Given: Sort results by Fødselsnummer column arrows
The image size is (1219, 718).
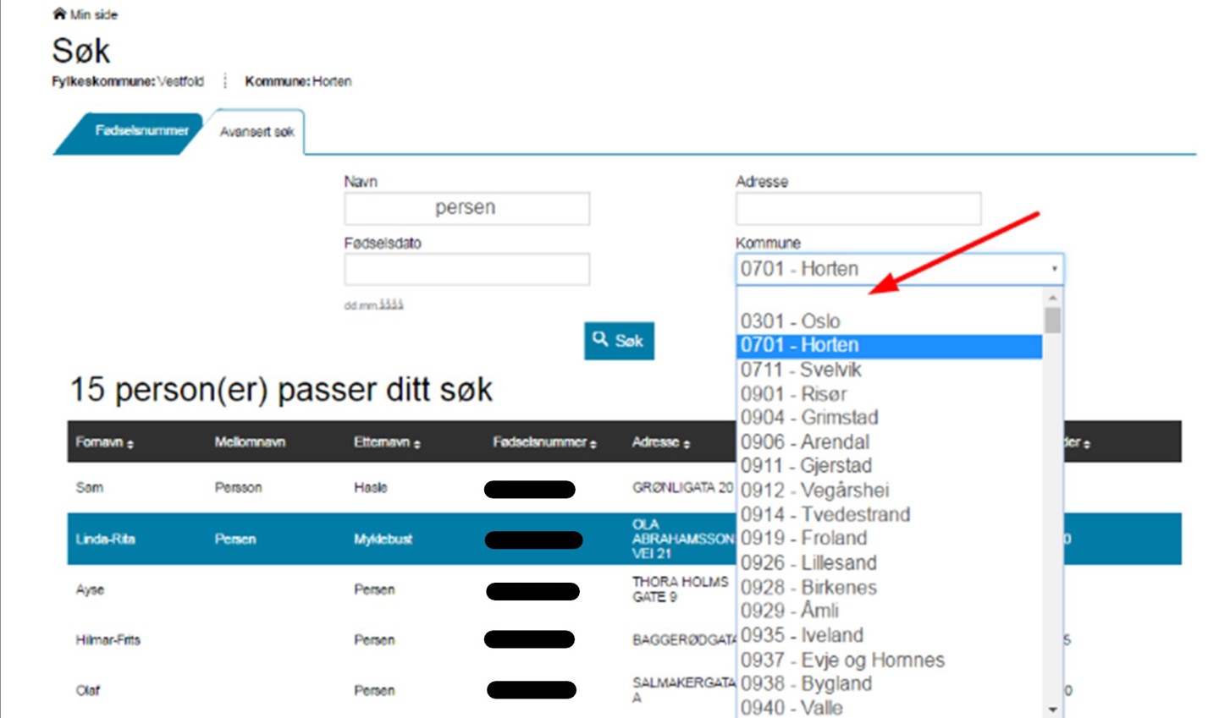Looking at the screenshot, I should [593, 444].
